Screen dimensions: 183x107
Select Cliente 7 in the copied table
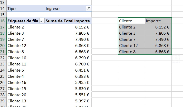(x=131, y=40)
